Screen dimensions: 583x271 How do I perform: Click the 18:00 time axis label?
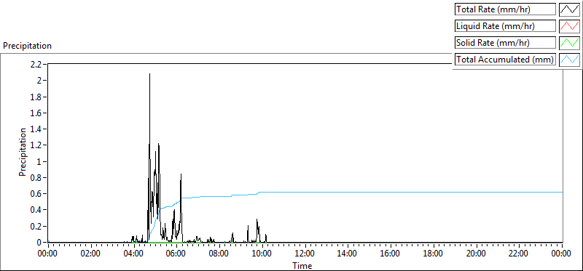pyautogui.click(x=433, y=254)
